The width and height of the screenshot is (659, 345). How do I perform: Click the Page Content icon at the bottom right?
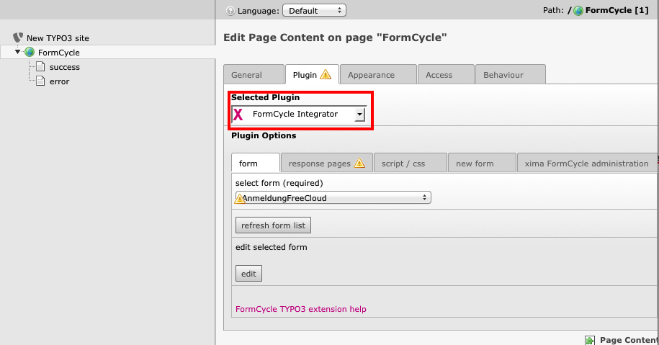coord(590,340)
